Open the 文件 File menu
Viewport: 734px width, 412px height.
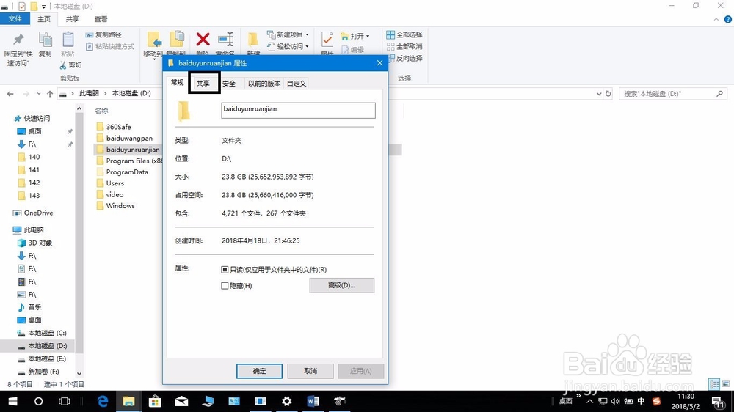(x=15, y=19)
